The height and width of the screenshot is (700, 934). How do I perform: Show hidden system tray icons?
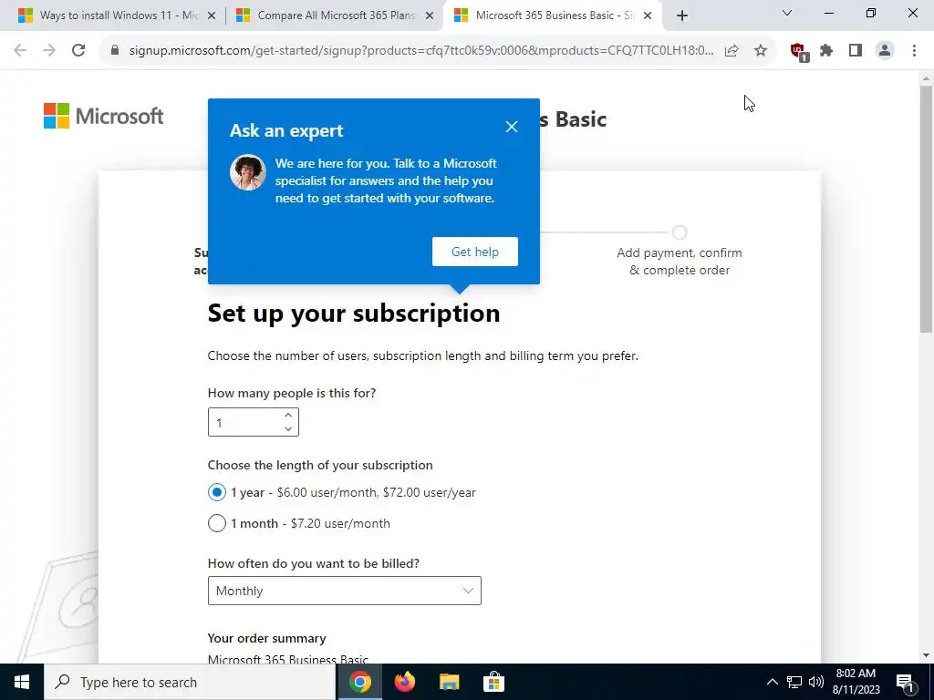(x=772, y=682)
